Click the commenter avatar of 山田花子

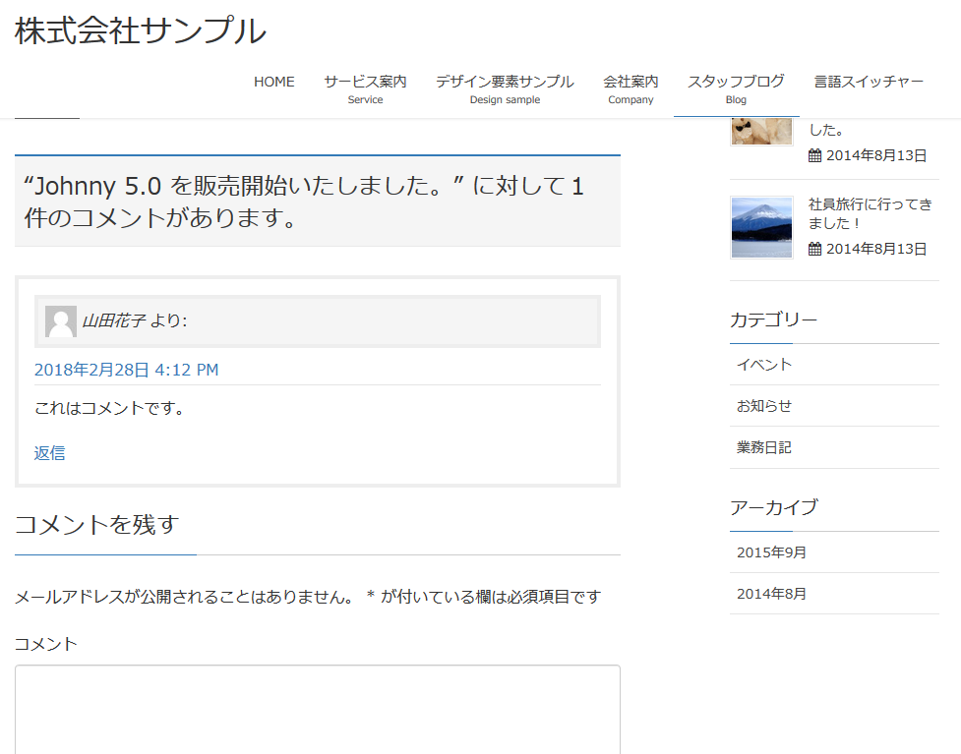tap(61, 320)
